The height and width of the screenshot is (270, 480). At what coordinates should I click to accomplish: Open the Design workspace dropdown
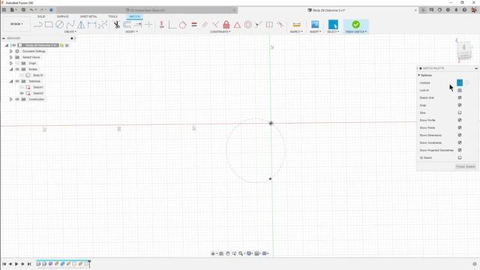[16, 24]
